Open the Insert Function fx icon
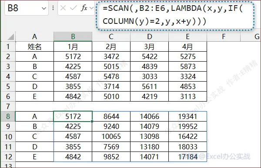 (x=84, y=8)
